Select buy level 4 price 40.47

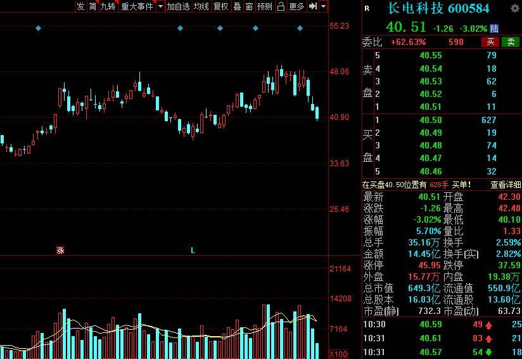click(x=431, y=158)
